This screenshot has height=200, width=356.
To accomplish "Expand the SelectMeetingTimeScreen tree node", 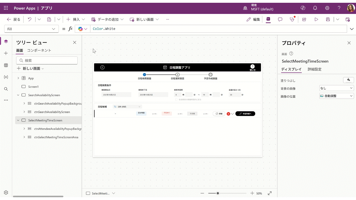I will 18,120.
